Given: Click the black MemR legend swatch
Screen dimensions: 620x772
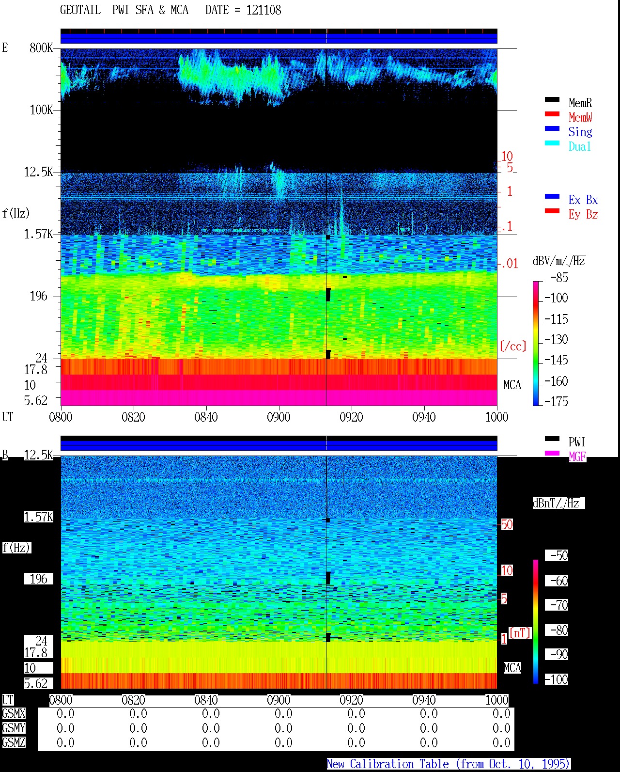Looking at the screenshot, I should coord(552,100).
